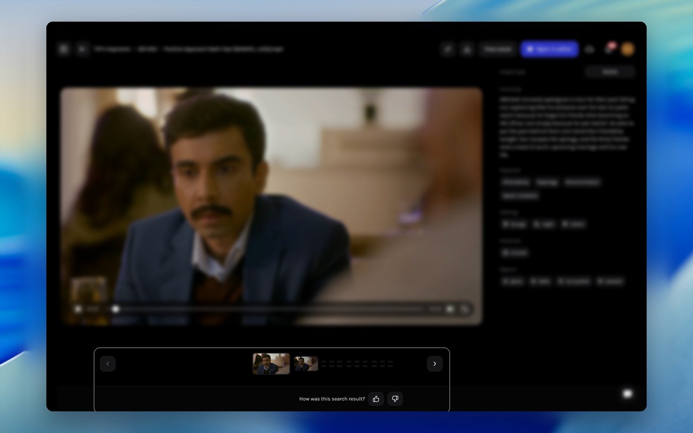
Task: Open the sidebar menu icon at top left
Action: coord(63,49)
